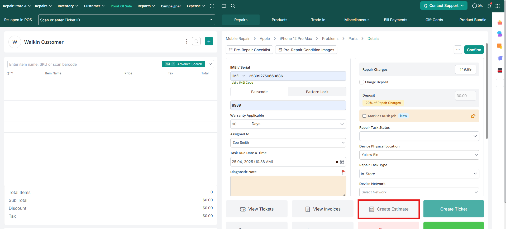Open the notifications bell

tap(489, 6)
